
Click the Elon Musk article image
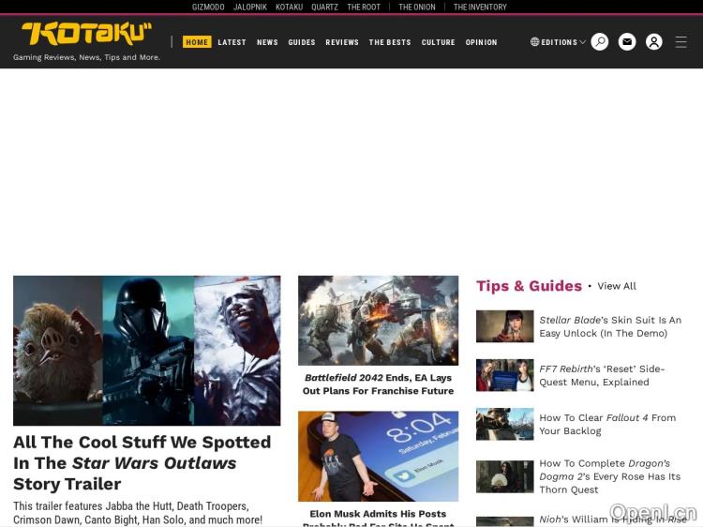[x=378, y=456]
